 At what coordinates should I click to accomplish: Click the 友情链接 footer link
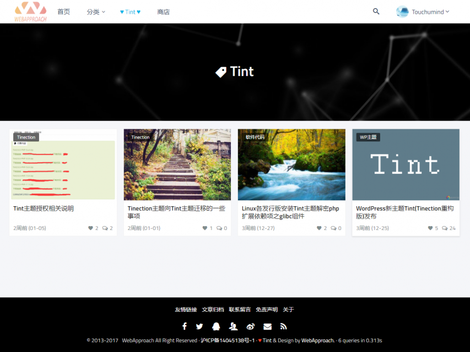(x=185, y=309)
